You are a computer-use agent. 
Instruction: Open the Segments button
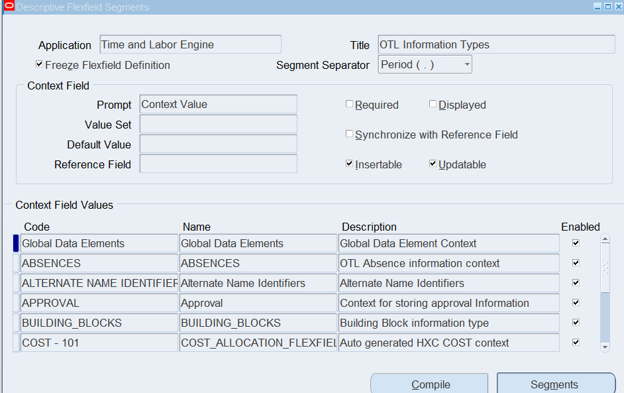pyautogui.click(x=555, y=384)
